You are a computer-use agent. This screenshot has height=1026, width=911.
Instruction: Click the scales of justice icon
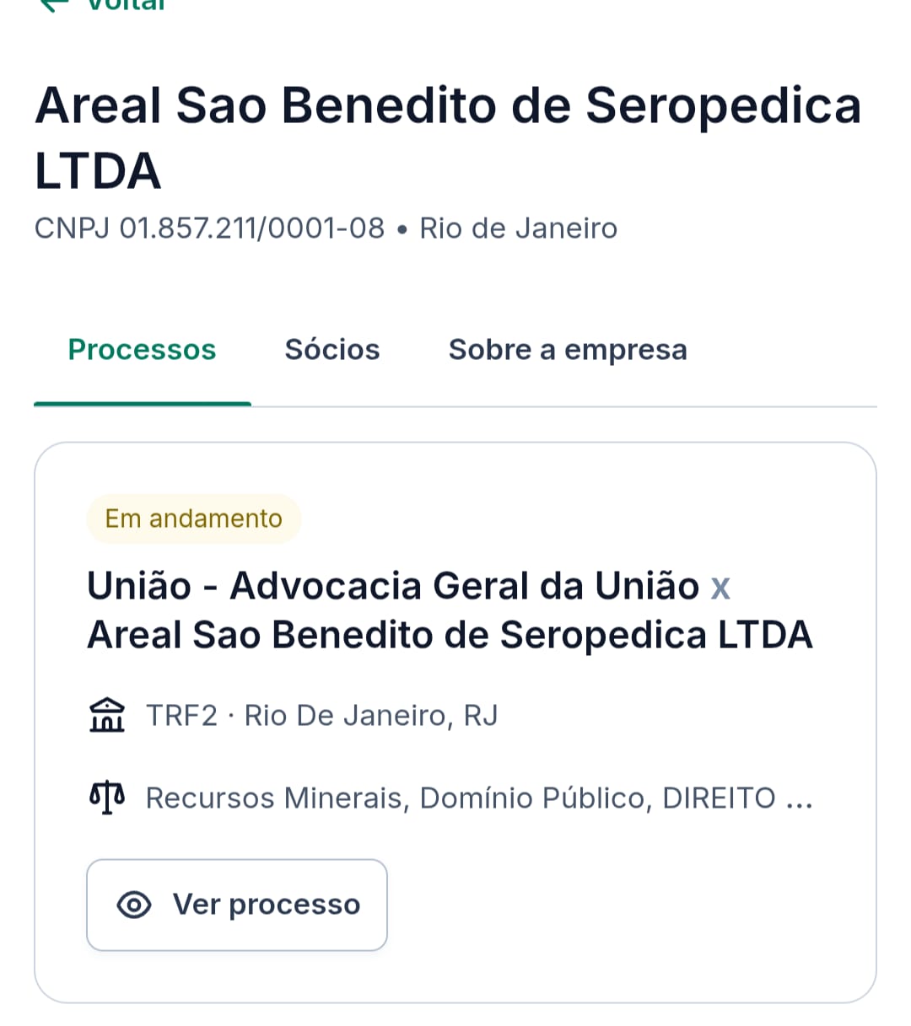107,798
